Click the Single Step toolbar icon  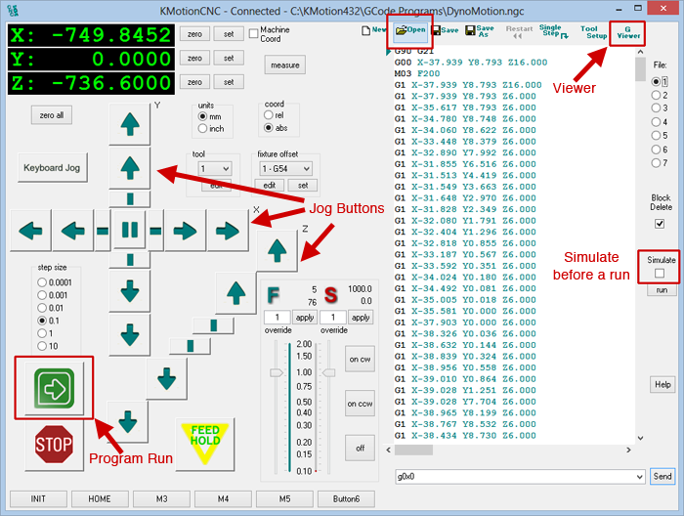click(x=551, y=30)
